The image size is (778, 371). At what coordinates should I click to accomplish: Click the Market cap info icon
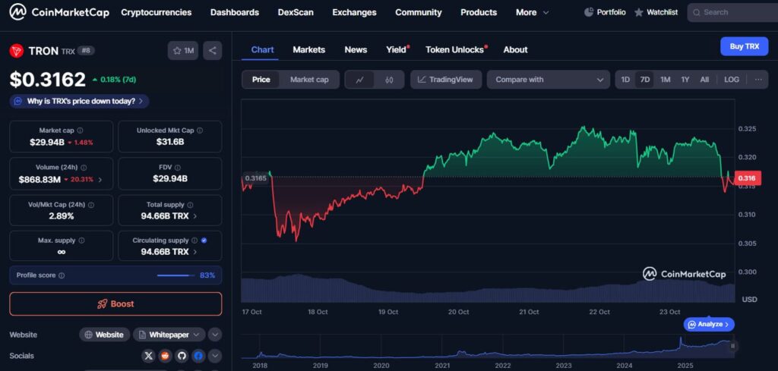click(x=81, y=130)
